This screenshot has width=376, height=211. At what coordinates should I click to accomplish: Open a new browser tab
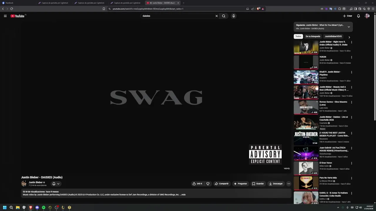click(x=184, y=3)
